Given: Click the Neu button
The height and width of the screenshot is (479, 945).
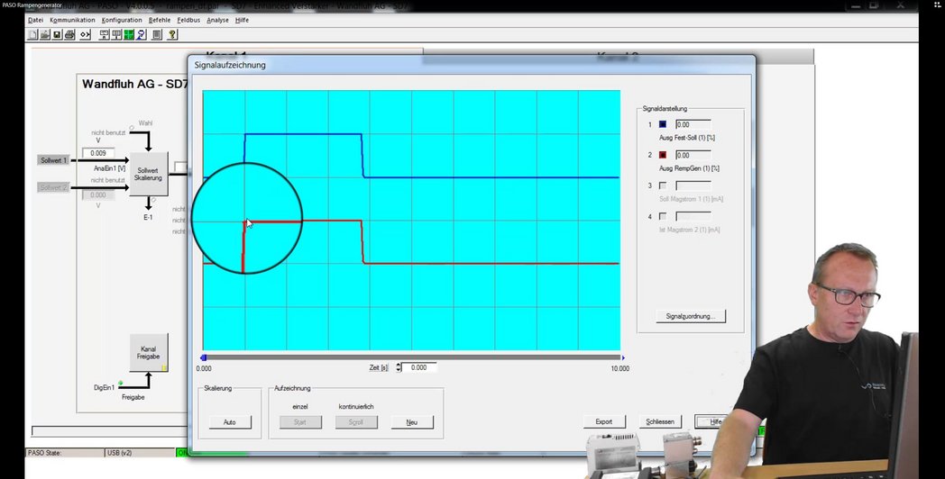Looking at the screenshot, I should tap(412, 422).
